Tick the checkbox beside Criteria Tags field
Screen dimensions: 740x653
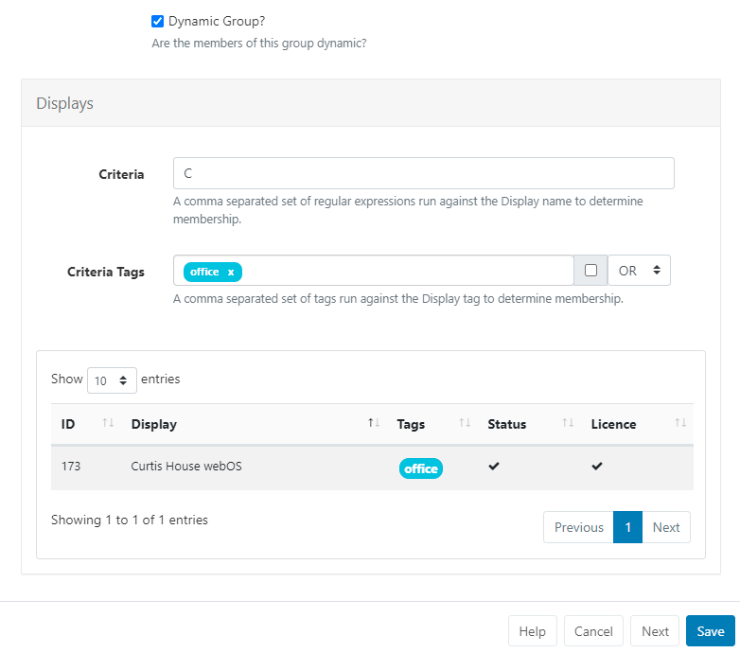(x=590, y=271)
